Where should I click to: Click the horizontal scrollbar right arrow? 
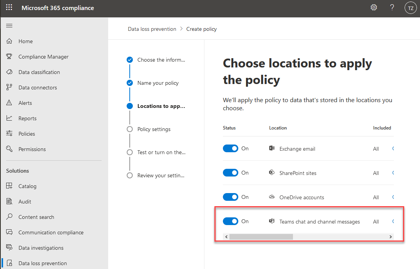click(x=390, y=237)
